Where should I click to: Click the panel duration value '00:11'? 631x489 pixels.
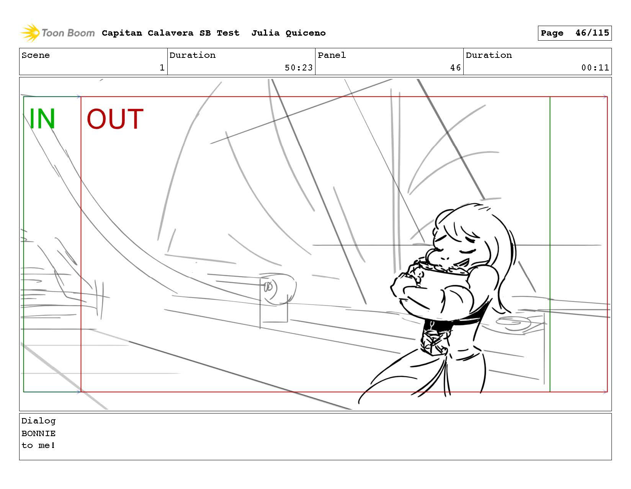(x=595, y=68)
